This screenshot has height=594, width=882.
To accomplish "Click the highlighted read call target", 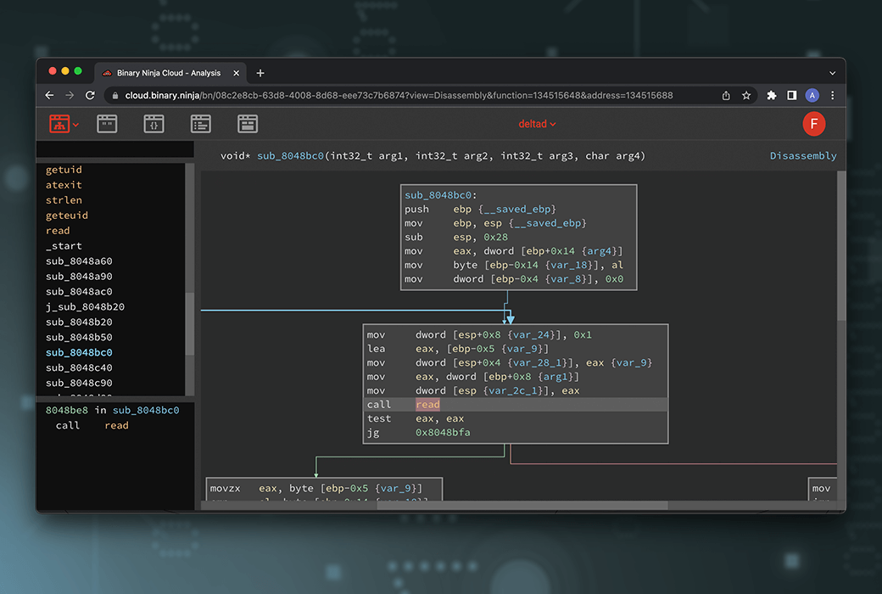I will tap(427, 405).
